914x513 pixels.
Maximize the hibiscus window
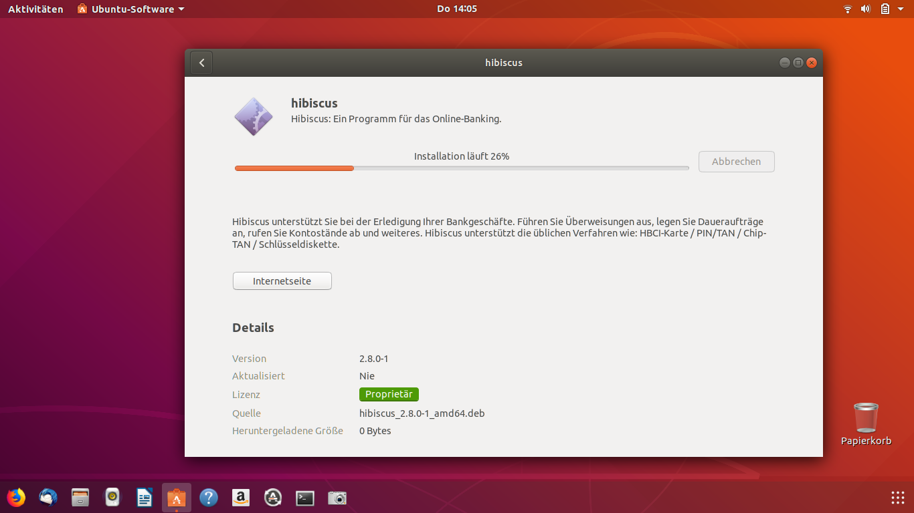(798, 63)
